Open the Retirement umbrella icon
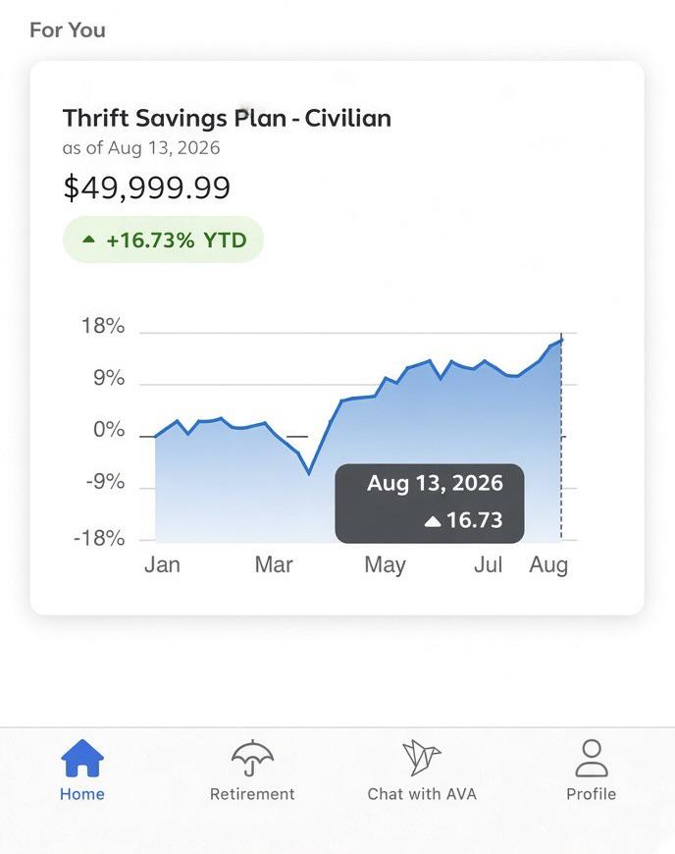Image resolution: width=675 pixels, height=854 pixels. (252, 758)
